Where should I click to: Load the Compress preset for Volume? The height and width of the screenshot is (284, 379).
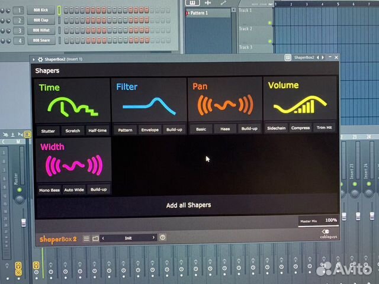click(x=300, y=128)
